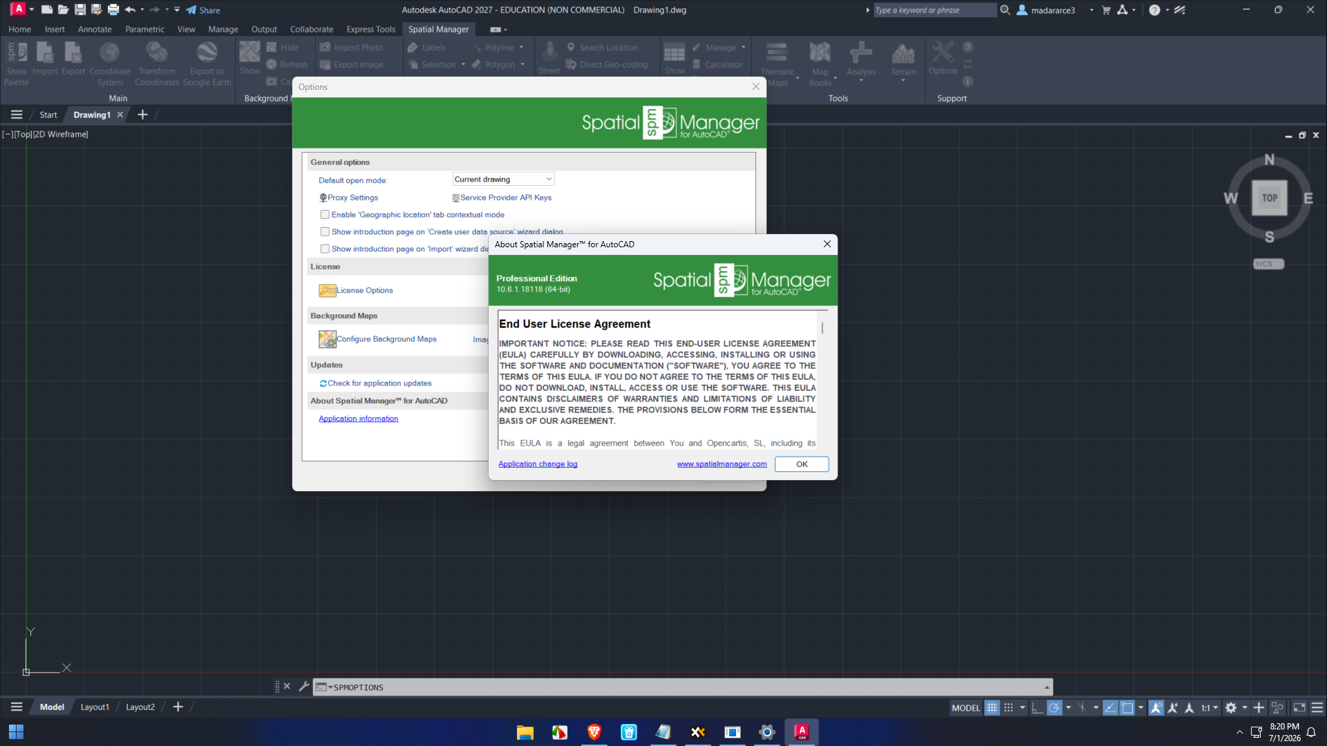The image size is (1327, 746).
Task: Check 'Create user data source' introduction page option
Action: click(x=325, y=232)
